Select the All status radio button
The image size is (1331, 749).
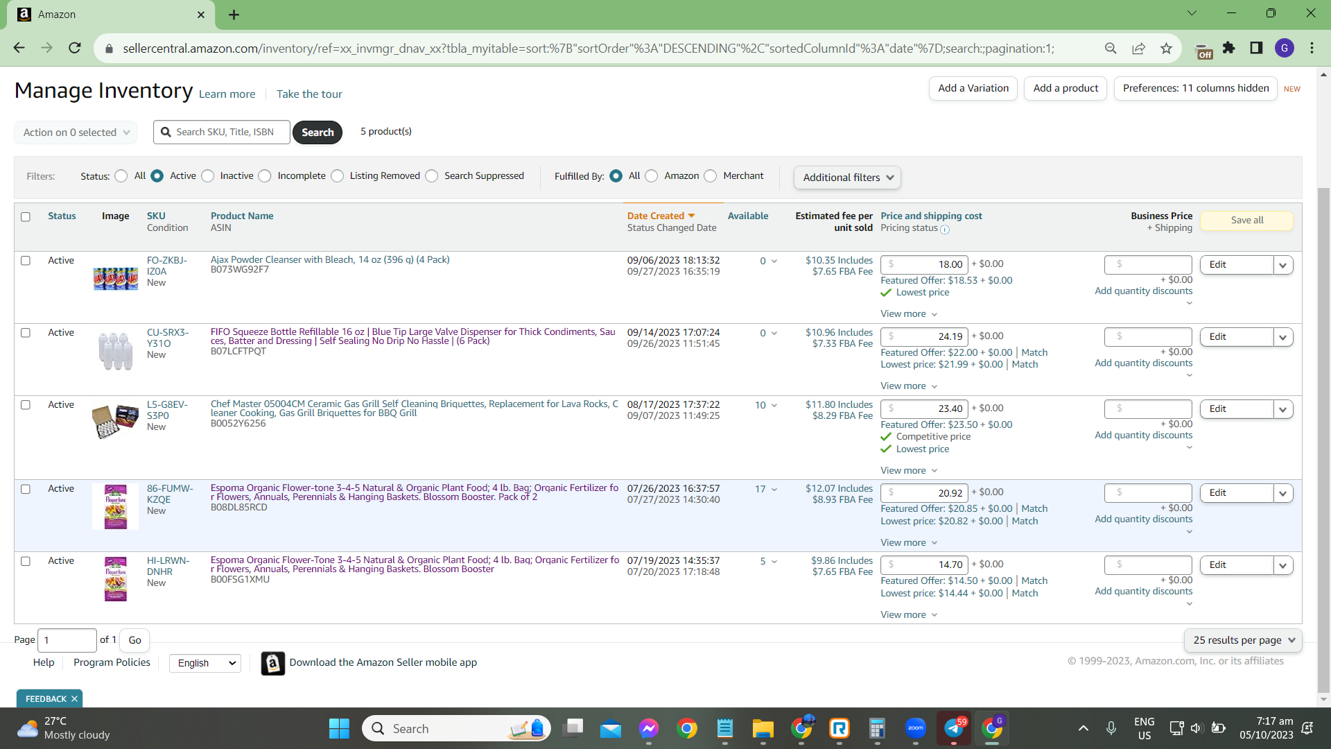pyautogui.click(x=121, y=176)
